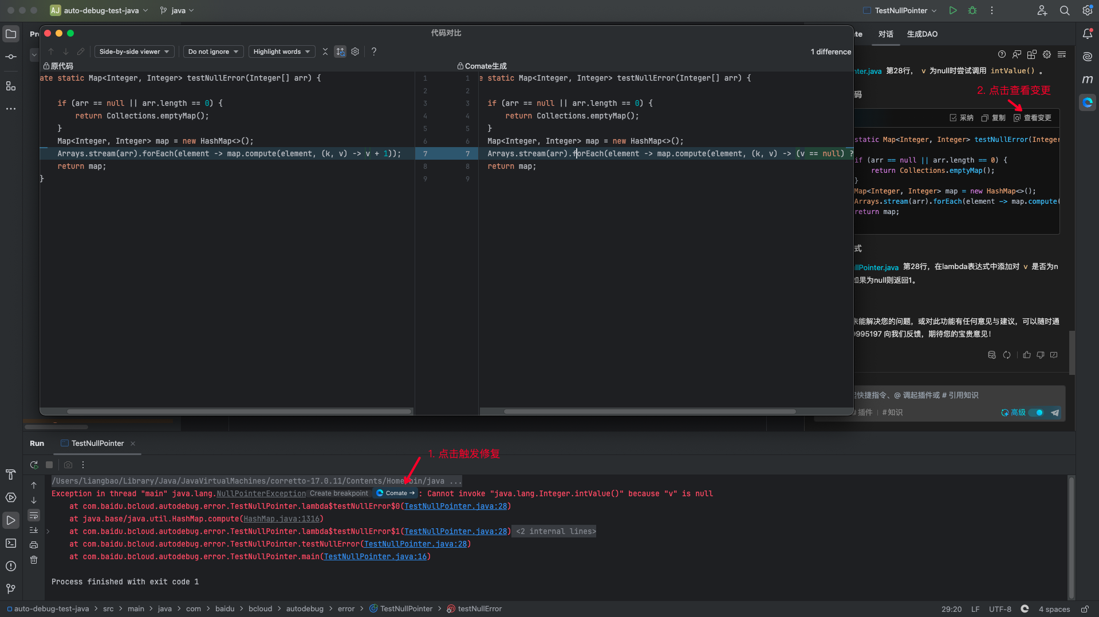The image size is (1099, 617).
Task: Open Highlight words dropdown
Action: 281,52
